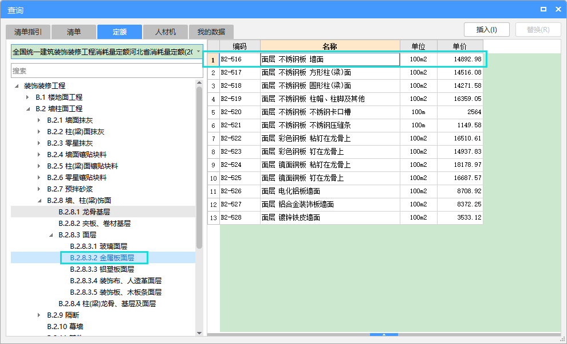Select B.2.8.3.5 装饰板、木板条面层
Image resolution: width=567 pixels, height=344 pixels.
pyautogui.click(x=116, y=292)
